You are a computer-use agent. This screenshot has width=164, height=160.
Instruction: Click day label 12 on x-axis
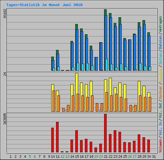coord(62,156)
